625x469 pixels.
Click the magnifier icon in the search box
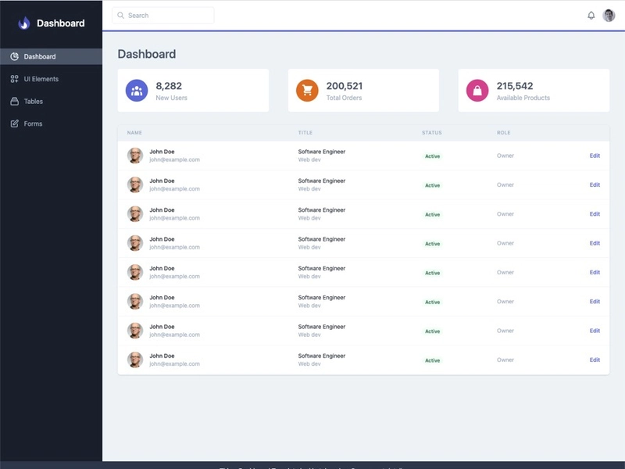(121, 16)
